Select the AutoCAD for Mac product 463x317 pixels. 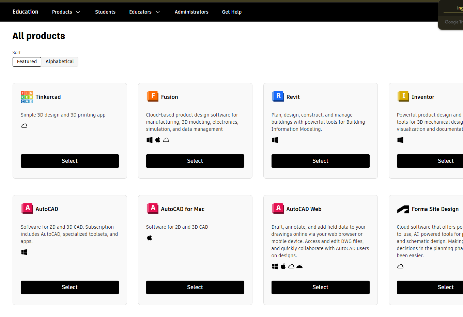(195, 287)
